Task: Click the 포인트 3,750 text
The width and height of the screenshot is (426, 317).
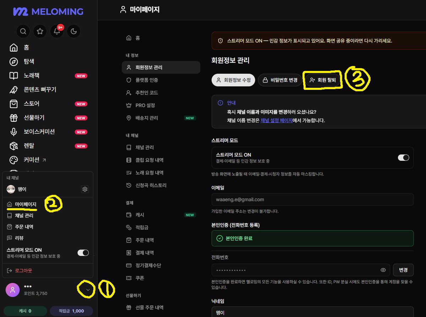Action: (x=35, y=294)
